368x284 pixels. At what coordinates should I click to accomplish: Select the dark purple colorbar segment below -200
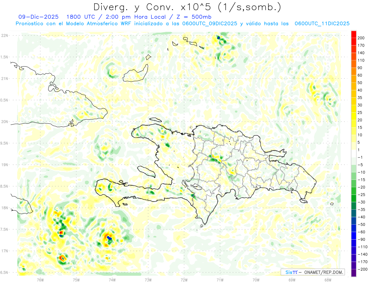[x=354, y=273]
